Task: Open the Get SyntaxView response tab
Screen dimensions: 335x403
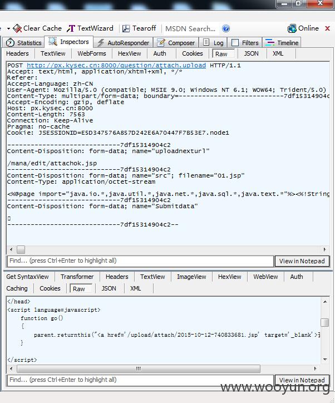Action: [27, 277]
